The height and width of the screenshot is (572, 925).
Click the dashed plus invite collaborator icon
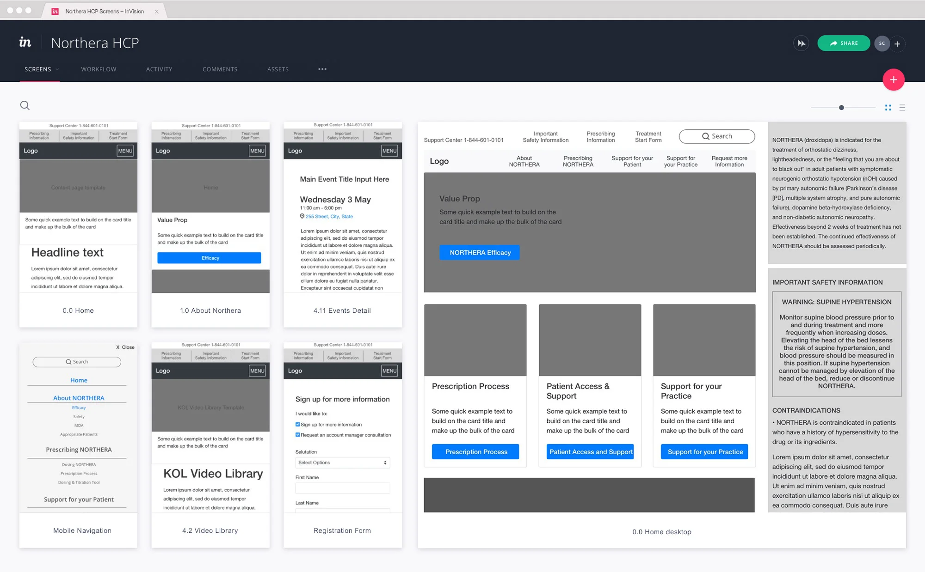pos(897,44)
